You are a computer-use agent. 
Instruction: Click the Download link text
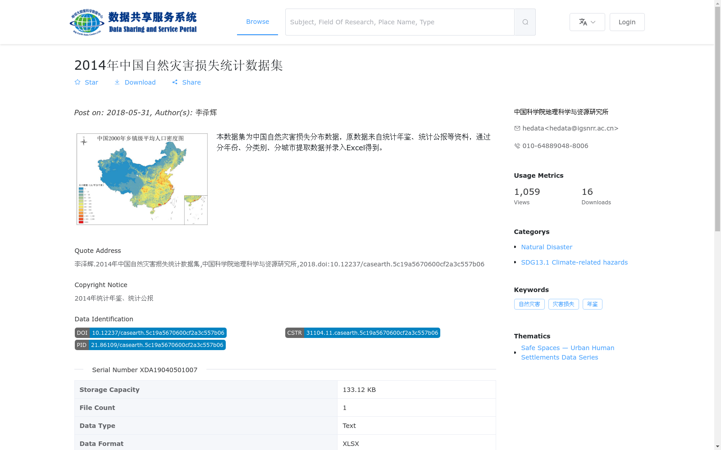(140, 82)
